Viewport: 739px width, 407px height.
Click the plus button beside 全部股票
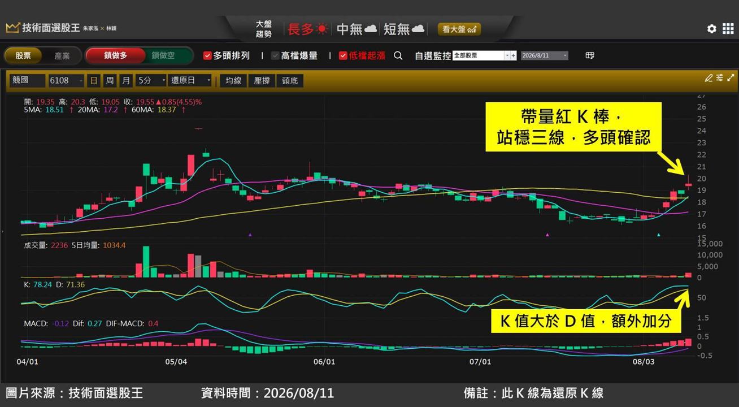click(x=514, y=55)
